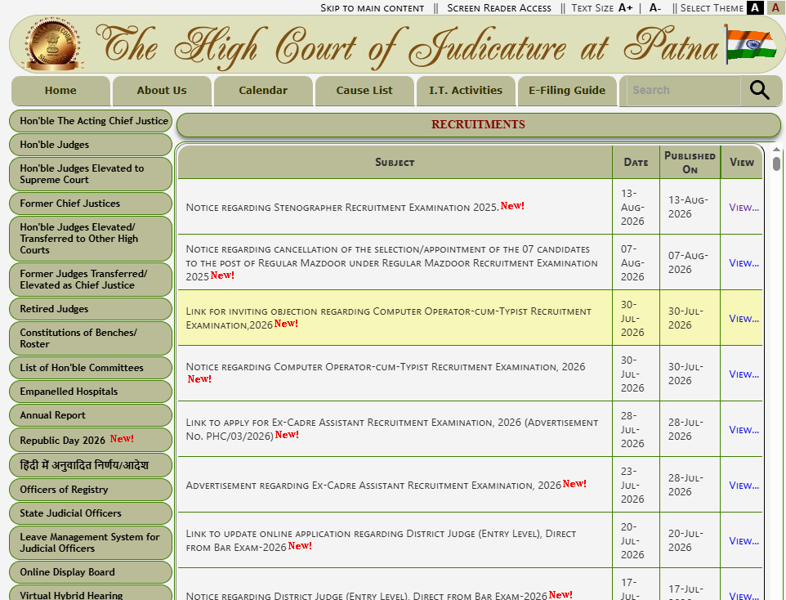
Task: Open Judges Elevated/Transferred to Other High Courts
Action: [91, 239]
